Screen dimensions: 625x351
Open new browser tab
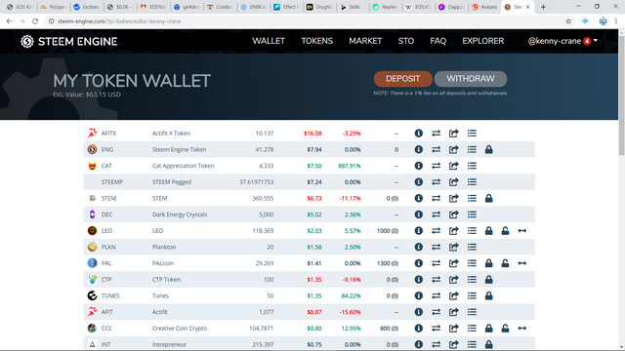tap(543, 7)
